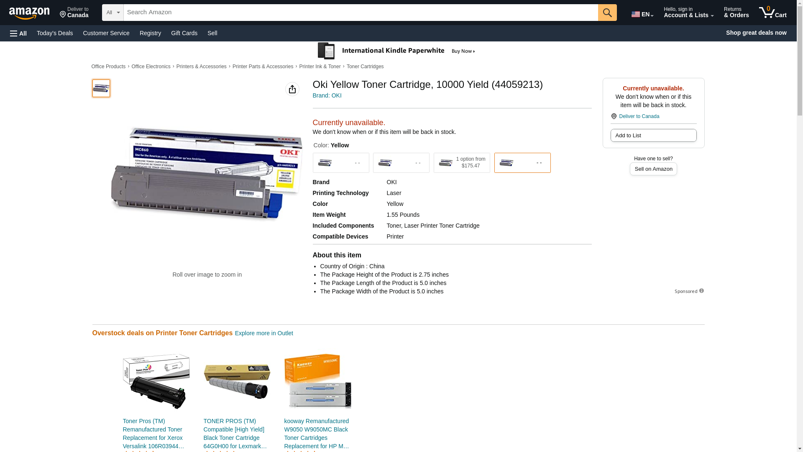Open Today's Deals in the nav bar
Image resolution: width=803 pixels, height=452 pixels.
(x=55, y=33)
